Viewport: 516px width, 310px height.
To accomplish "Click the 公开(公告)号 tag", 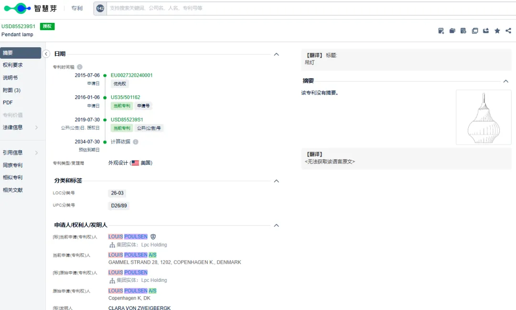I will 149,128.
